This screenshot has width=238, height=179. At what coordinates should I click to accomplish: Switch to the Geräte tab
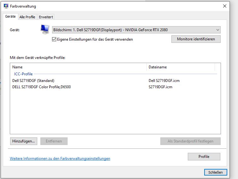point(10,16)
